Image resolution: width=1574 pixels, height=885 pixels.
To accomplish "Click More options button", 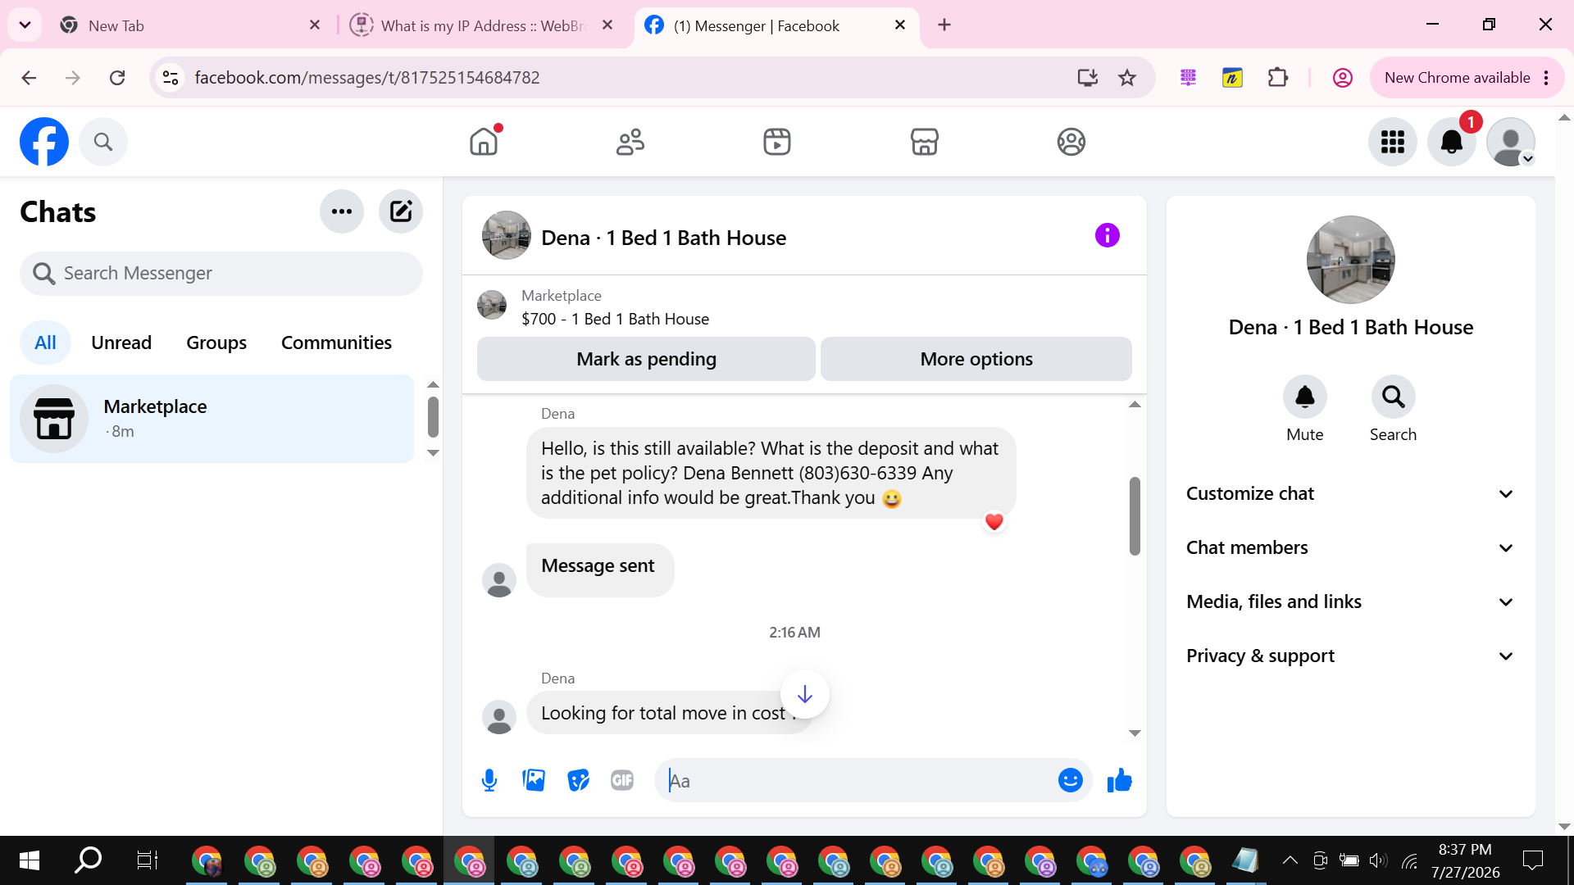I will click(976, 359).
